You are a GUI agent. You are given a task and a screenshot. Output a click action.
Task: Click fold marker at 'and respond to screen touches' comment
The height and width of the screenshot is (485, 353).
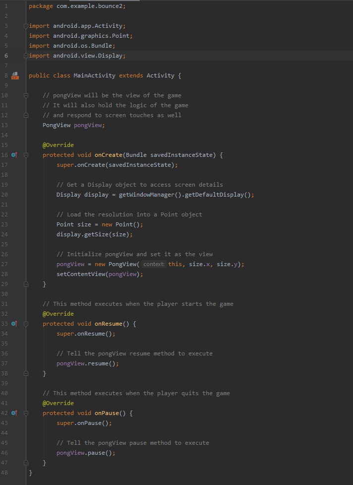[x=26, y=115]
